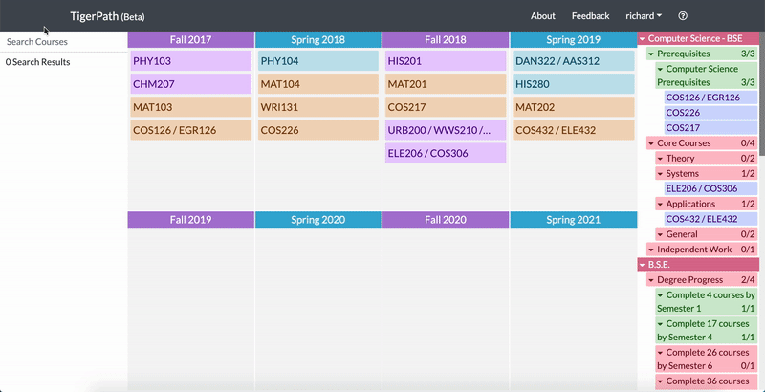Click the help question mark icon
Screen dimensions: 765x392
pos(683,16)
